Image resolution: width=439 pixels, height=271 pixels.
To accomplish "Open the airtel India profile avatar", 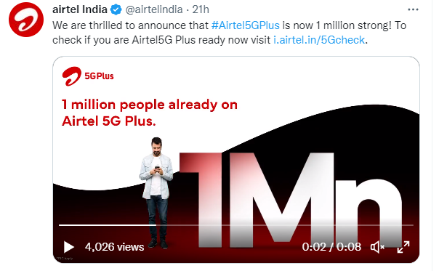I will point(26,20).
